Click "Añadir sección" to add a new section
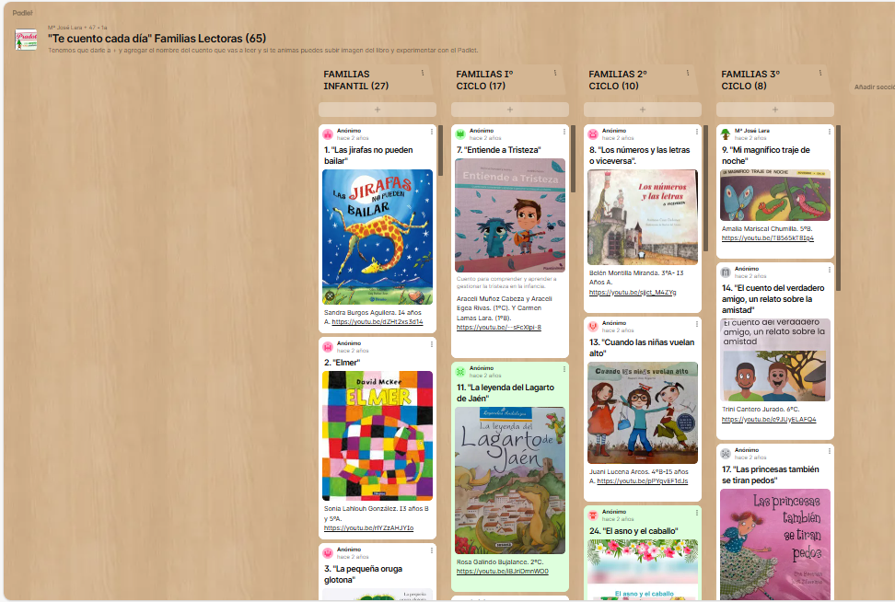This screenshot has height=602, width=895. pyautogui.click(x=874, y=87)
